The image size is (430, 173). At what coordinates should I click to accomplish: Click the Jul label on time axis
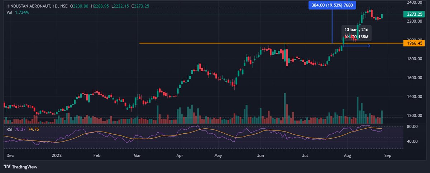305,155
